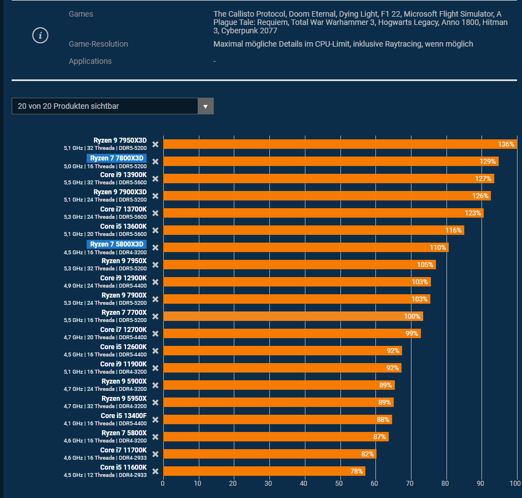Remove Ryzen 7 5800X3D with its X icon
This screenshot has width=522, height=498.
click(x=155, y=248)
